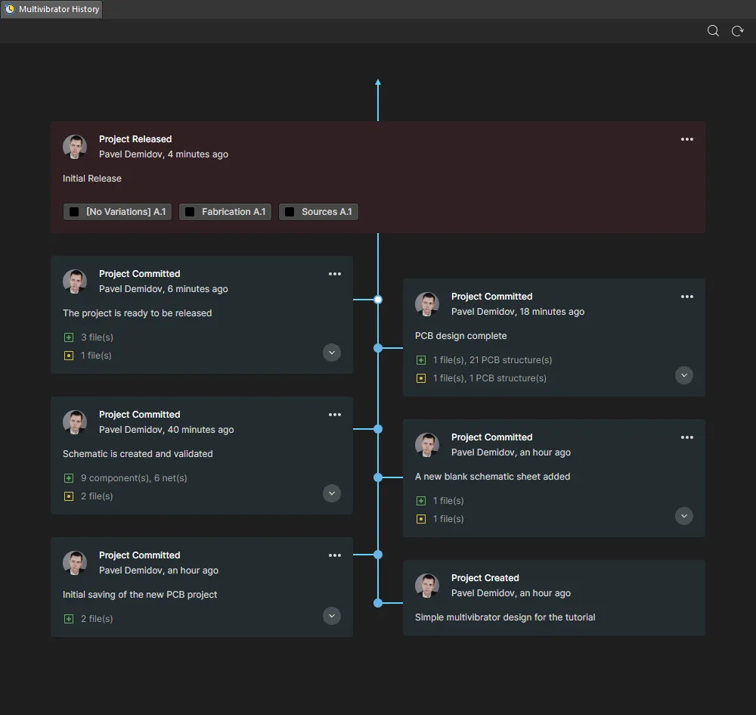
Task: Select the Multivibrator History tab
Action: (x=51, y=9)
